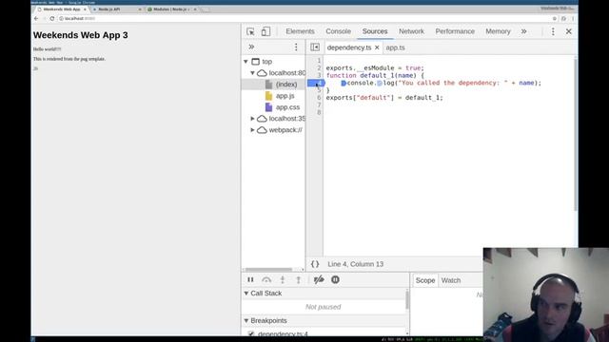Close the dependency.ts editor tab
This screenshot has height=342, width=609.
click(x=377, y=47)
